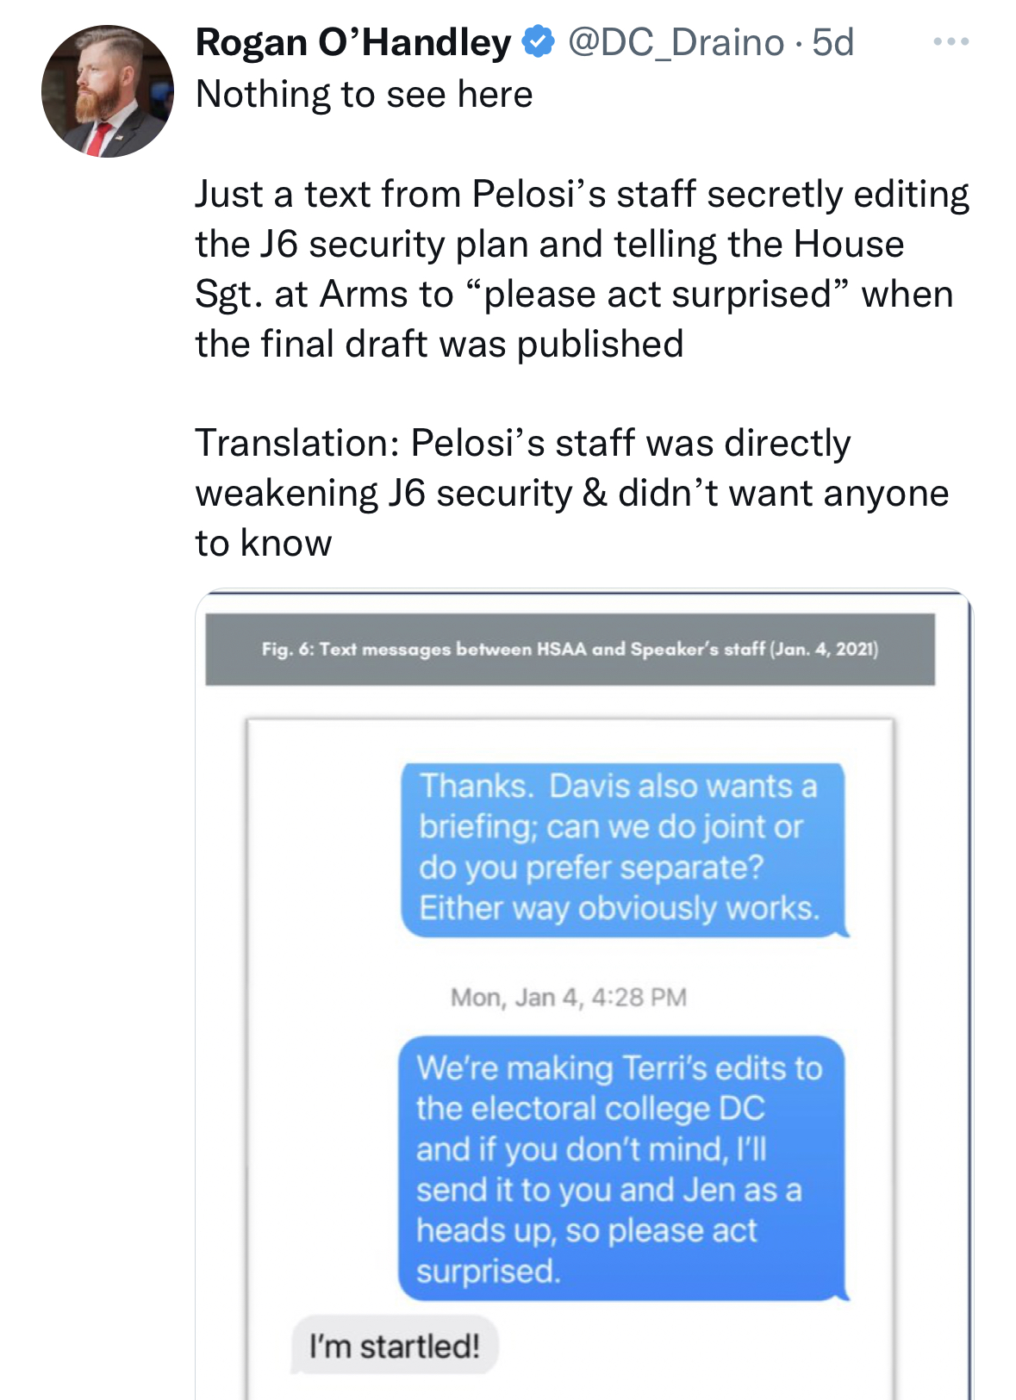Image resolution: width=1016 pixels, height=1400 pixels.
Task: Click Rogan O'Handley's profile avatar photo
Action: point(108,91)
